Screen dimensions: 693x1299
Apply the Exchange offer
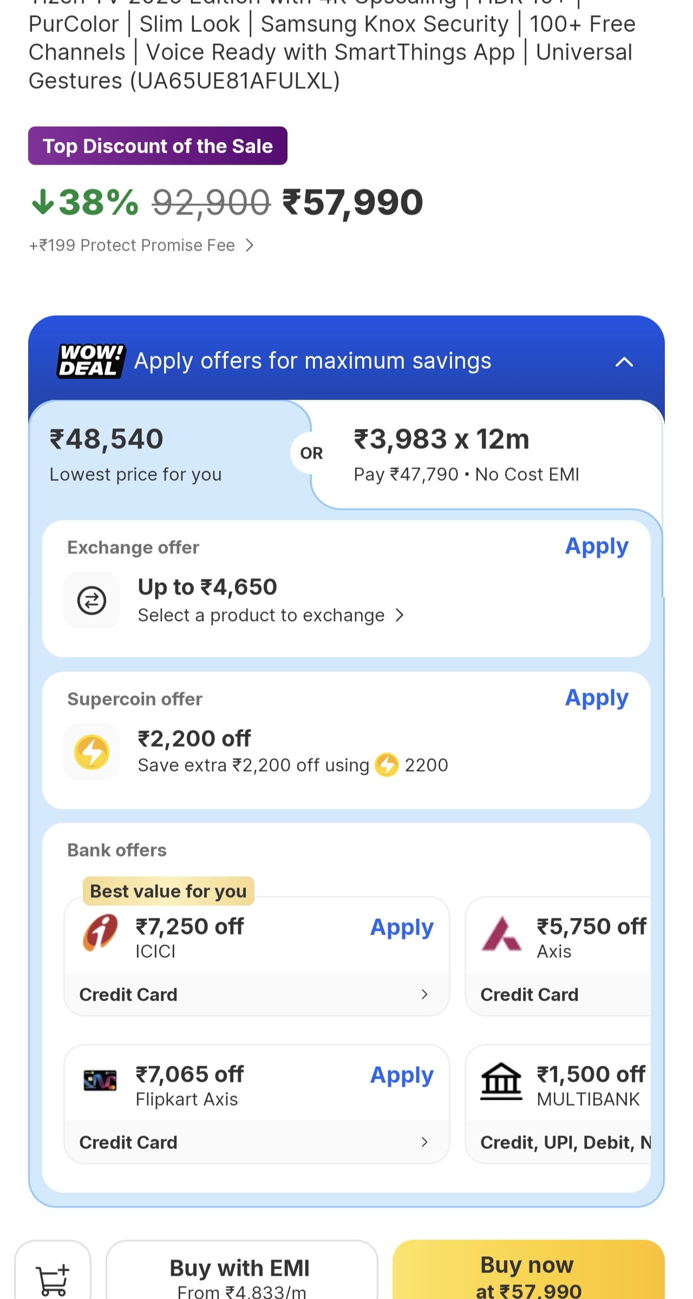(597, 547)
